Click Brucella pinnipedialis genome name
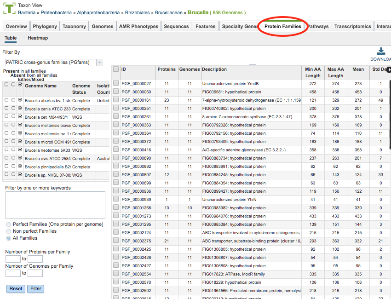The width and height of the screenshot is (391, 299). (47, 167)
